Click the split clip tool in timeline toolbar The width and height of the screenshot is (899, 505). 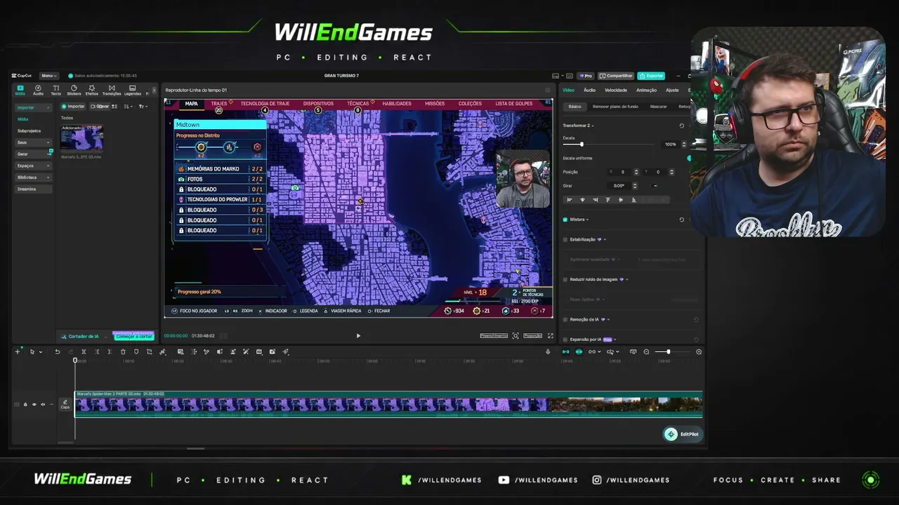pos(84,352)
